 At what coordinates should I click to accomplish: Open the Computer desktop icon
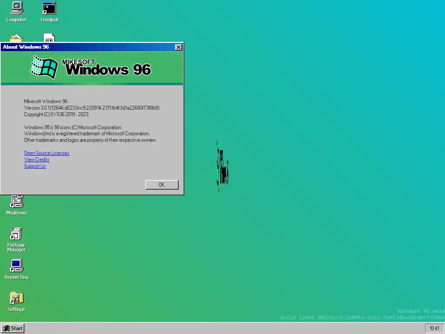(x=17, y=11)
